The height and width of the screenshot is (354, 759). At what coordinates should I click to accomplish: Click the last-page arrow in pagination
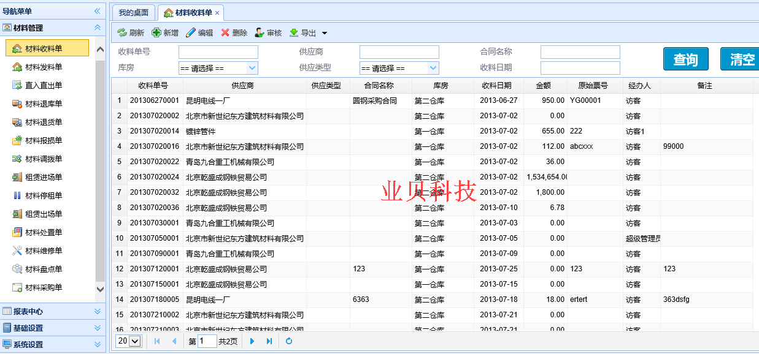coord(269,341)
